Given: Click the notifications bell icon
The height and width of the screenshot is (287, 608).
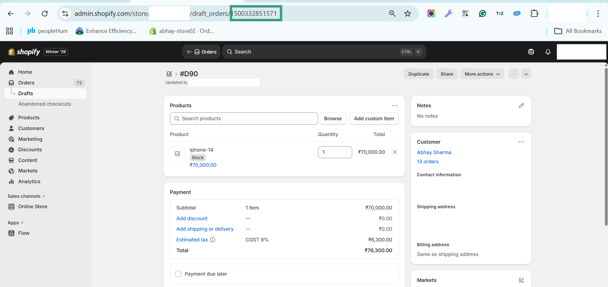Looking at the screenshot, I should [x=548, y=52].
